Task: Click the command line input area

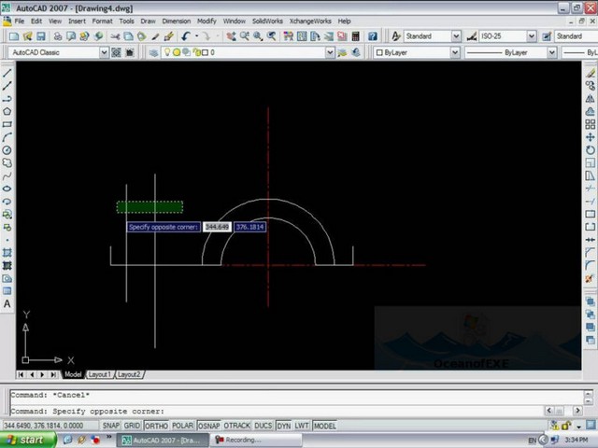Action: (x=277, y=411)
